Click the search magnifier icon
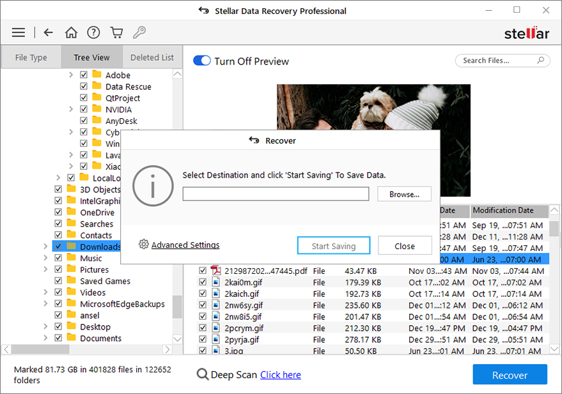Image resolution: width=562 pixels, height=394 pixels. 540,60
